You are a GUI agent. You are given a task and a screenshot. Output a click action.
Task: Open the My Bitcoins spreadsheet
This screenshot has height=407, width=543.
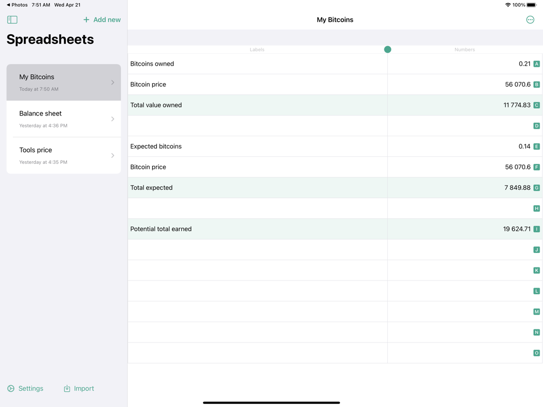(64, 82)
